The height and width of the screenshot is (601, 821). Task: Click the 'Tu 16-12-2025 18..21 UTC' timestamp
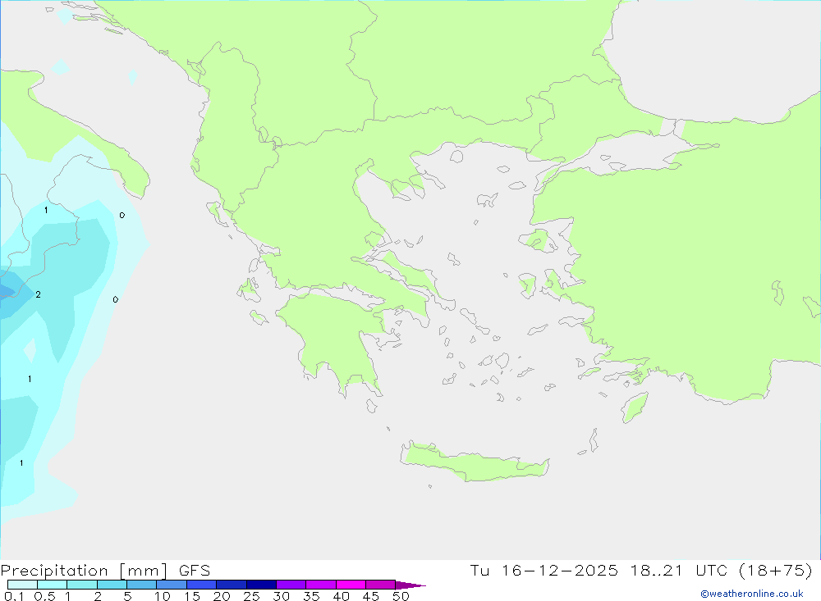tap(599, 570)
